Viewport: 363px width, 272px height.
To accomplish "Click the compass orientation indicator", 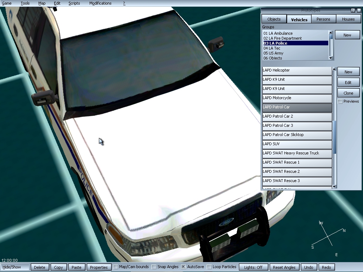I will [x=328, y=238].
